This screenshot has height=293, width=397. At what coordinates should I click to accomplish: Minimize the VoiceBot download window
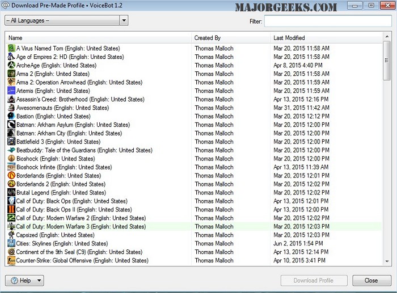point(354,5)
